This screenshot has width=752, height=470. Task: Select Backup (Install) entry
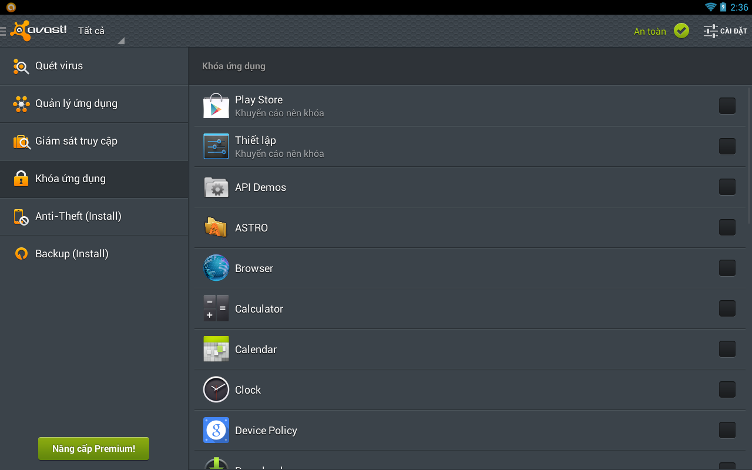pyautogui.click(x=94, y=254)
